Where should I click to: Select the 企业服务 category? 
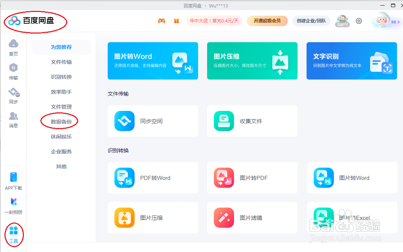tap(61, 152)
